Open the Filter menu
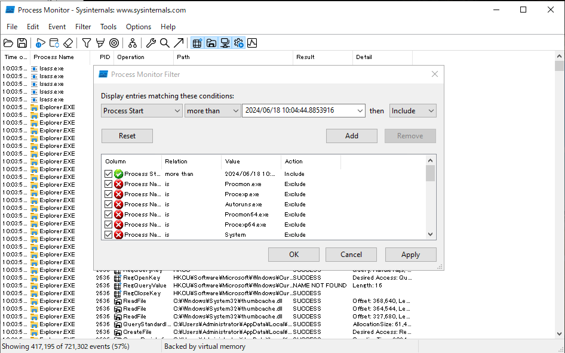 coord(83,26)
